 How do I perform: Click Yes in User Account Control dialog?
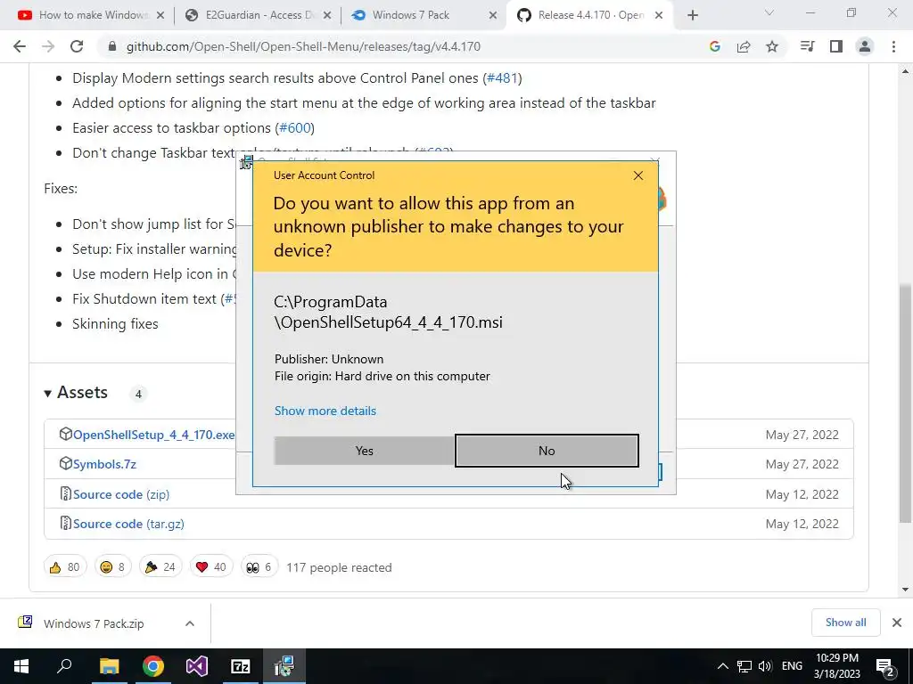[x=365, y=451]
